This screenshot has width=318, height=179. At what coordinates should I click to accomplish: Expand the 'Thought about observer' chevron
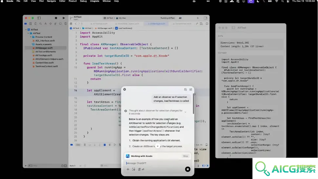(x=185, y=112)
